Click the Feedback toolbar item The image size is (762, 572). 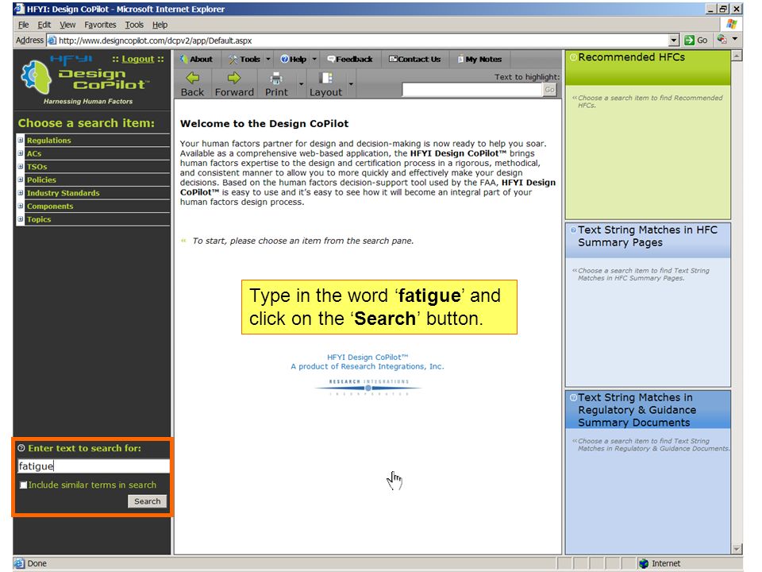coord(350,59)
